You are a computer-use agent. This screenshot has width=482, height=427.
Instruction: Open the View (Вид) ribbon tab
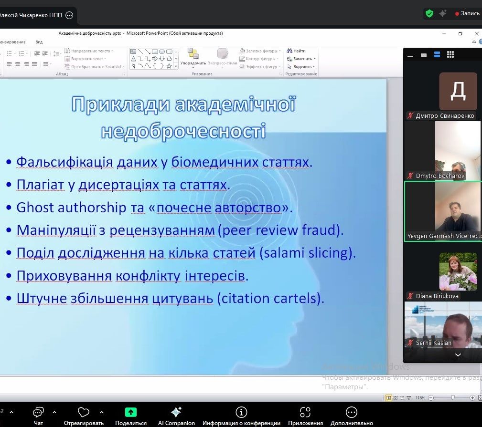tap(39, 42)
